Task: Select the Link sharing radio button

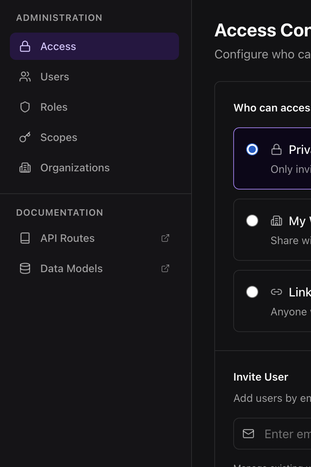Action: [252, 292]
